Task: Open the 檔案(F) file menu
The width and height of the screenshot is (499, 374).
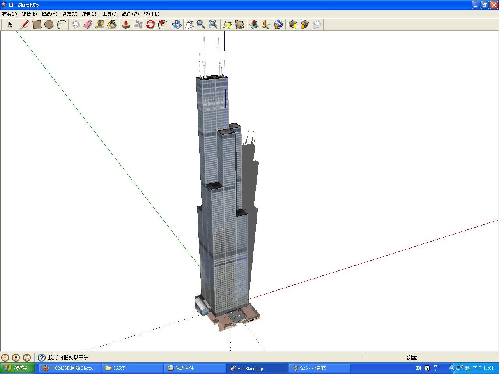Action: point(9,14)
